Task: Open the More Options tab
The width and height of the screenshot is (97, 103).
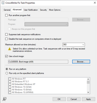Action: [55, 10]
